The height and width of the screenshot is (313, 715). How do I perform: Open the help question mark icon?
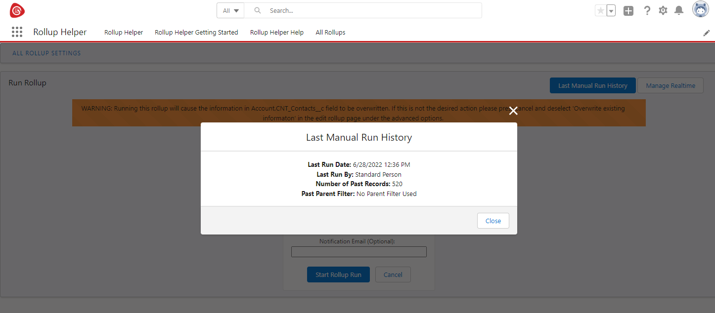tap(647, 10)
